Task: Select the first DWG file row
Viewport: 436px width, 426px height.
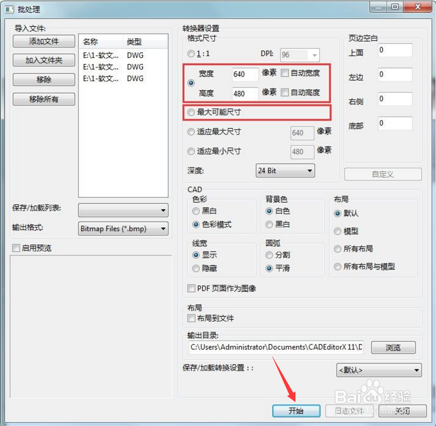Action: tap(123, 56)
